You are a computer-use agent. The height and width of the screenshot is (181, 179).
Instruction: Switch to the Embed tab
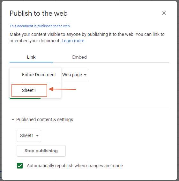point(79,57)
